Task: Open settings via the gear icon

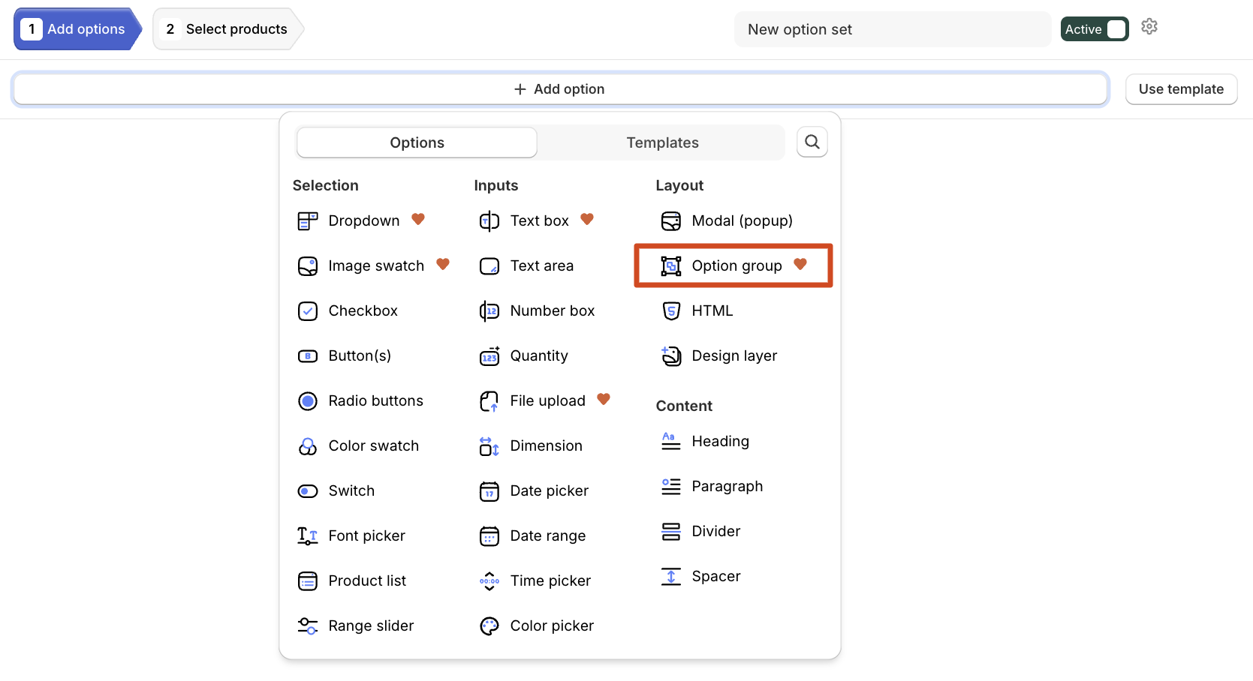Action: 1149,27
